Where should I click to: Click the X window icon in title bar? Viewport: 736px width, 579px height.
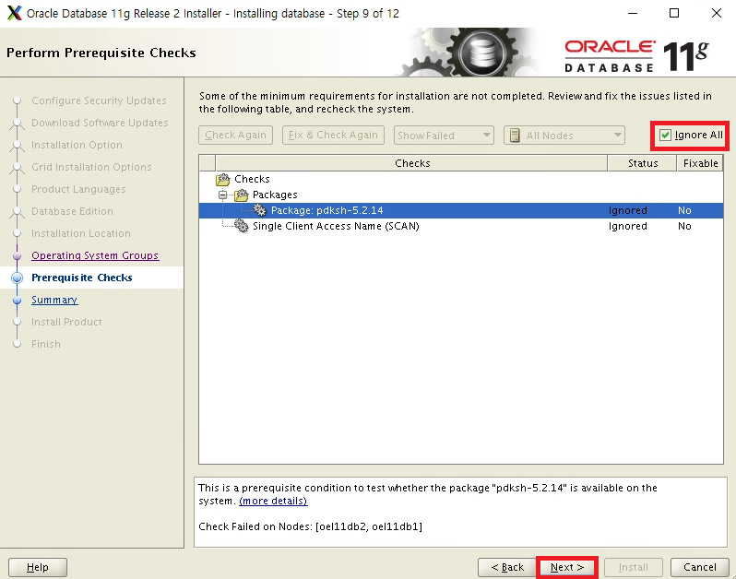click(x=15, y=13)
